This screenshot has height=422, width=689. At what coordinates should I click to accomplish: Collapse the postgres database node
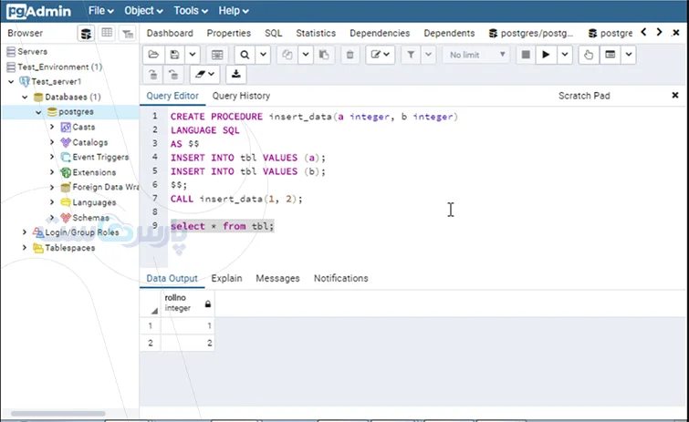click(38, 112)
